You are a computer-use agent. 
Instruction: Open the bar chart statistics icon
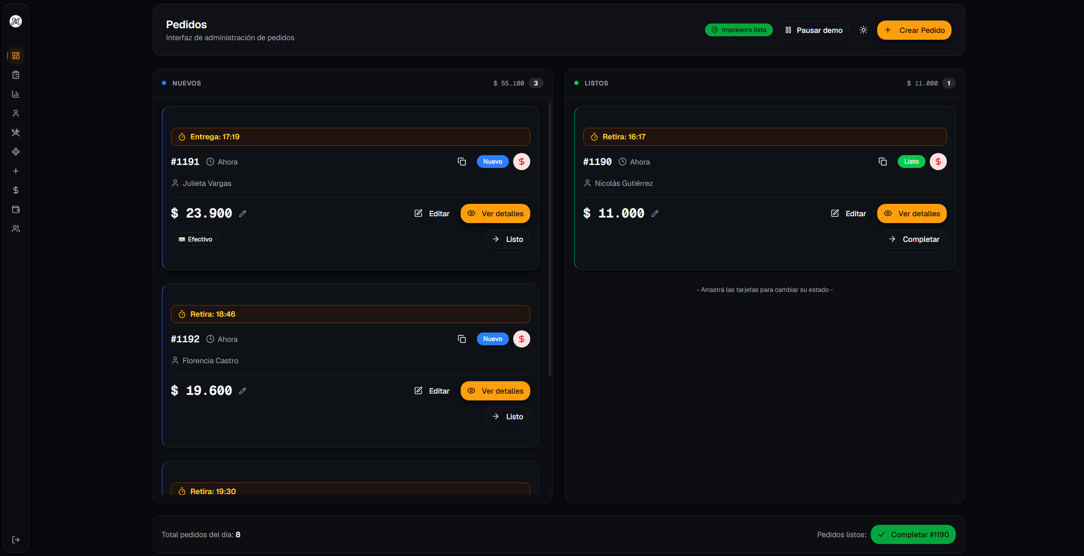pyautogui.click(x=16, y=94)
